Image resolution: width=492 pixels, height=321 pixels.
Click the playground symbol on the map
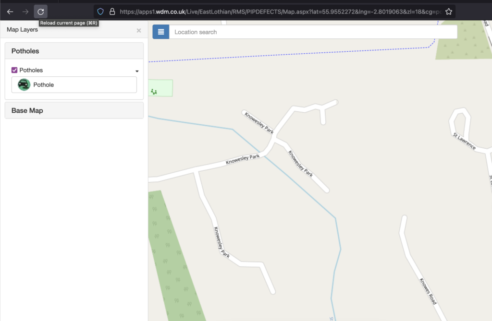[x=154, y=91]
